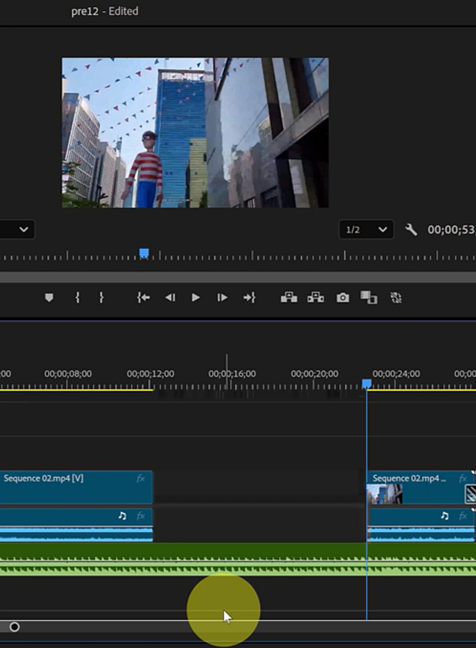Click the Add Marker icon
Image resolution: width=476 pixels, height=648 pixels.
pyautogui.click(x=49, y=297)
